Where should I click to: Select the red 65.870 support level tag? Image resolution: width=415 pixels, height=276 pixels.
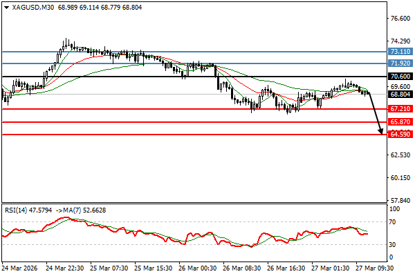(401, 122)
